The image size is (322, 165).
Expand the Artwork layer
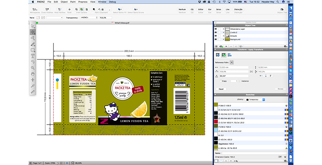coord(223,36)
